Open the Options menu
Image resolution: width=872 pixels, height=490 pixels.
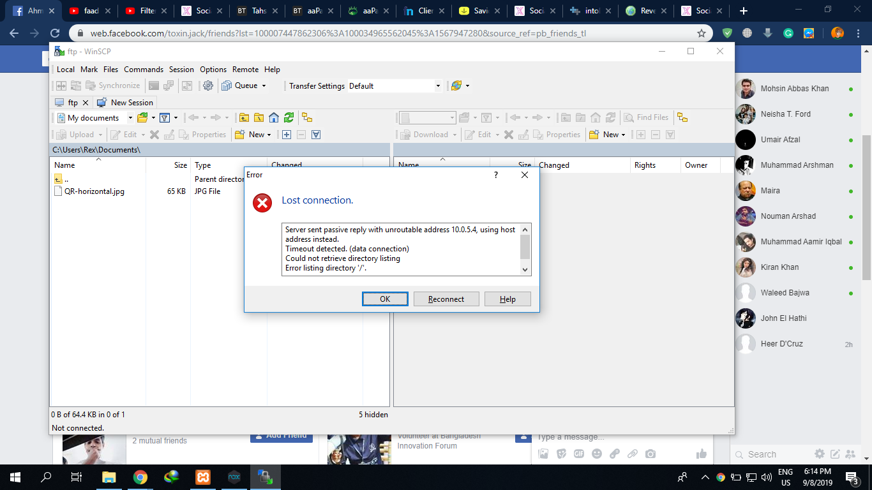click(x=213, y=70)
